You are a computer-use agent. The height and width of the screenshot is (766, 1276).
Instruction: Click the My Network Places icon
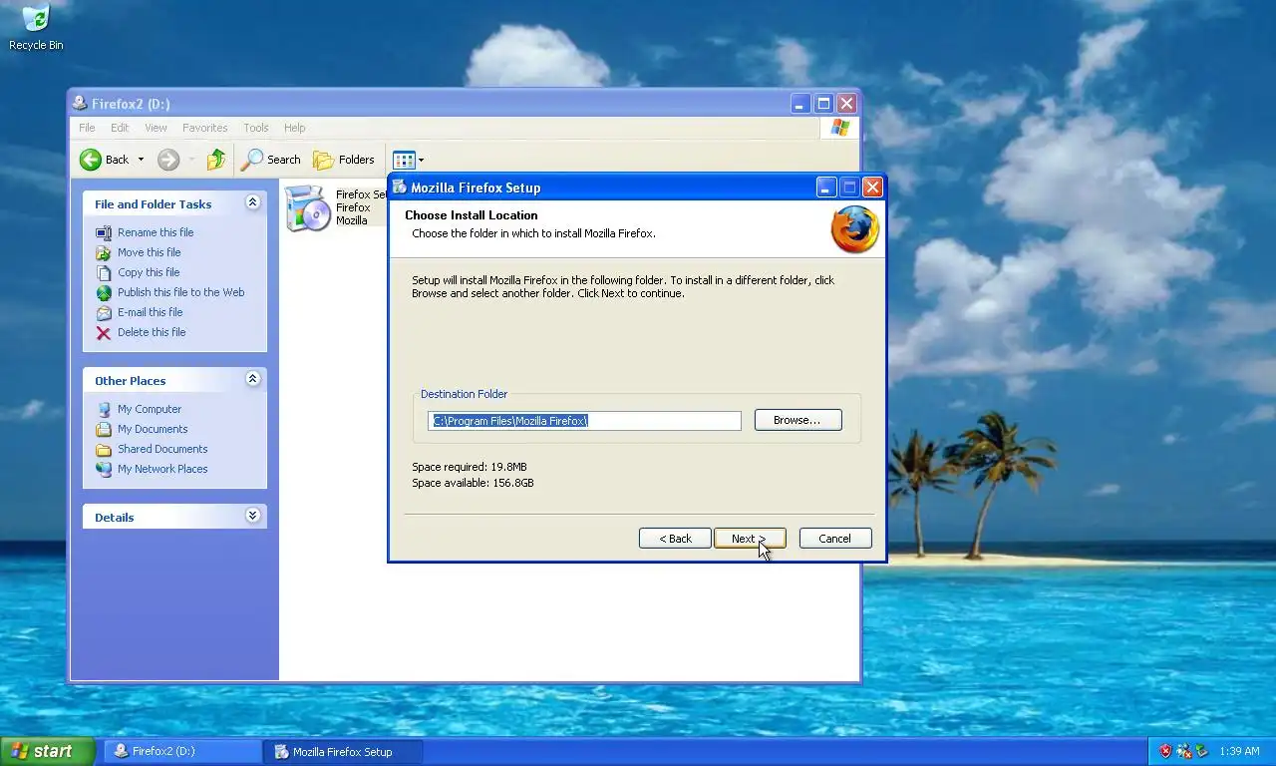coord(104,469)
